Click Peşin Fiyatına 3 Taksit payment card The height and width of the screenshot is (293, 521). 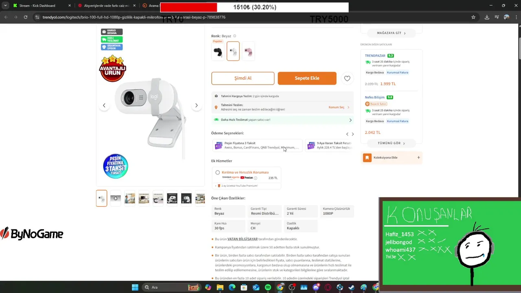[258, 145]
